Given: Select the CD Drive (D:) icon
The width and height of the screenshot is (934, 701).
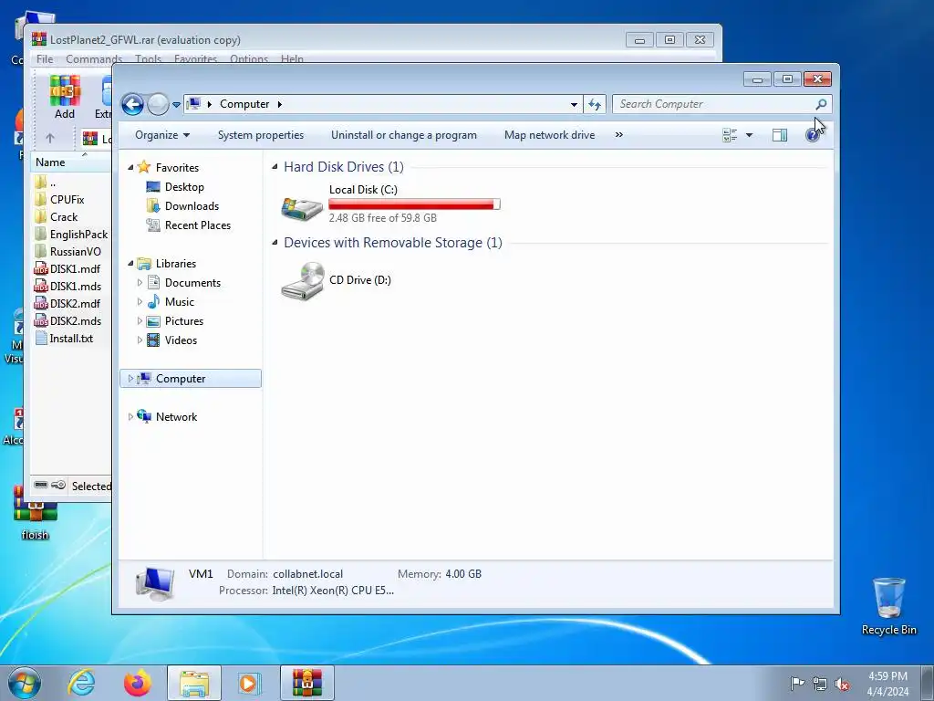Looking at the screenshot, I should coord(303,281).
